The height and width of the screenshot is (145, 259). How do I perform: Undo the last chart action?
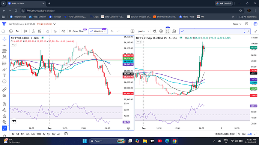(112, 31)
